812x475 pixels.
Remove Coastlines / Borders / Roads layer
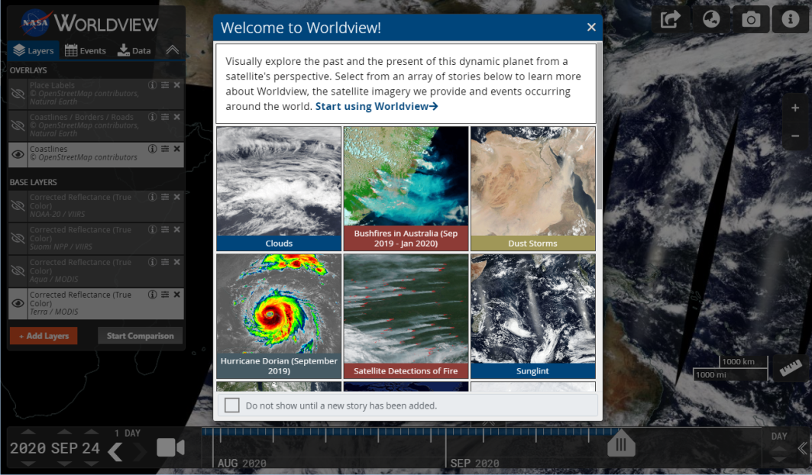coord(177,117)
